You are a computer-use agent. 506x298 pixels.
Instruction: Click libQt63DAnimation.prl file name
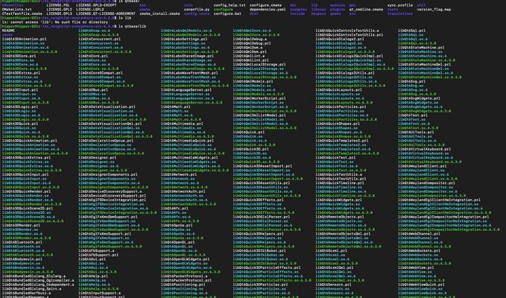(x=24, y=39)
